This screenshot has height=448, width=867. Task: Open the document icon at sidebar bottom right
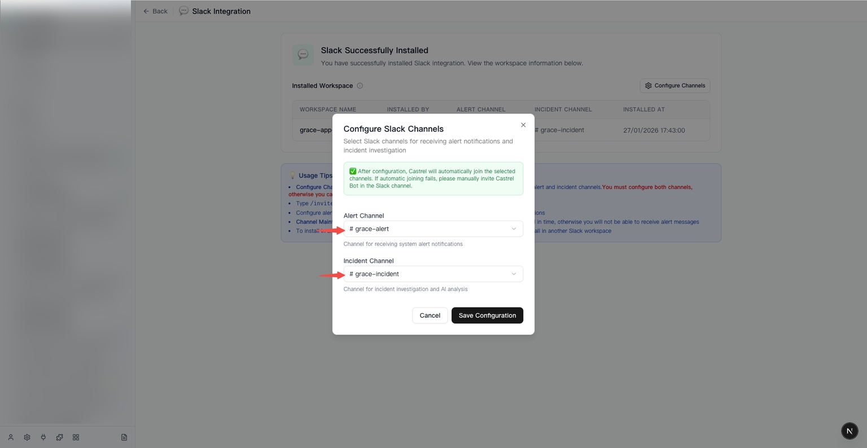pyautogui.click(x=124, y=437)
